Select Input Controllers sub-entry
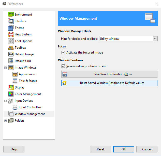 (x=30, y=107)
